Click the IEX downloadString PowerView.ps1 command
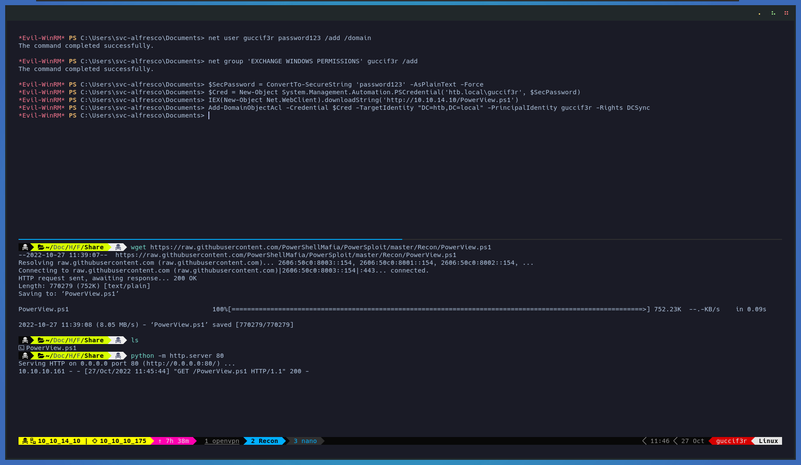This screenshot has height=465, width=801. (363, 100)
